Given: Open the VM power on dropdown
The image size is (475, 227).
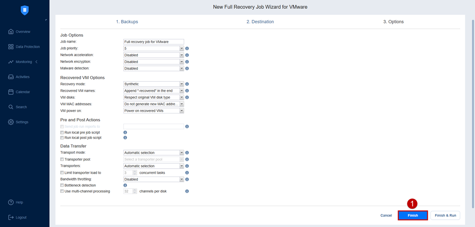Looking at the screenshot, I should (154, 111).
